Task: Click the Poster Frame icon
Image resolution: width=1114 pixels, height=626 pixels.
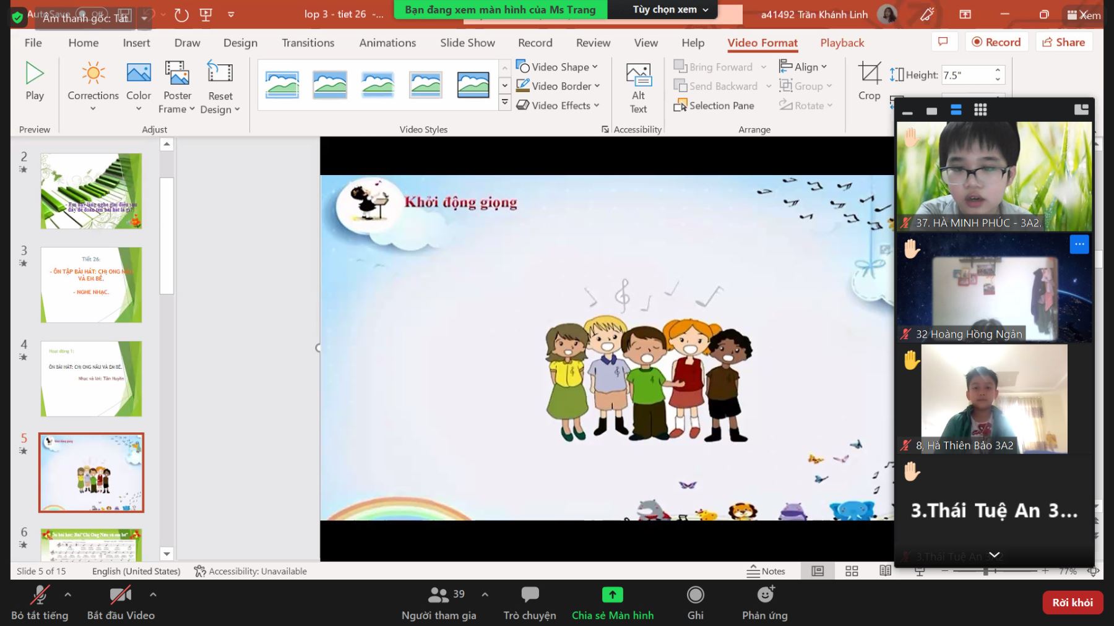Action: pos(177,74)
